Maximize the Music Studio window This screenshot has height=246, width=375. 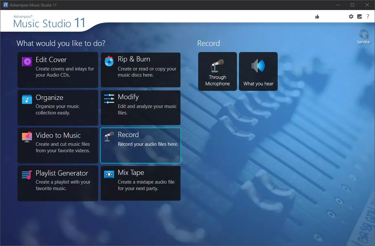pyautogui.click(x=352, y=5)
